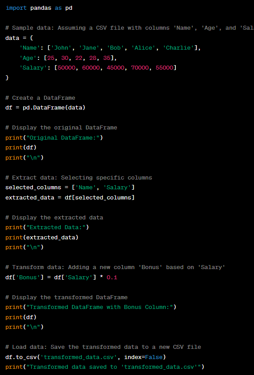Viewport: 254px width, 375px height.
Task: Click the 'import' keyword on the first line
Action: (16, 8)
